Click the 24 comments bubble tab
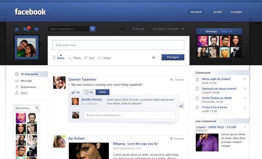262x159 pixels. 89,92
